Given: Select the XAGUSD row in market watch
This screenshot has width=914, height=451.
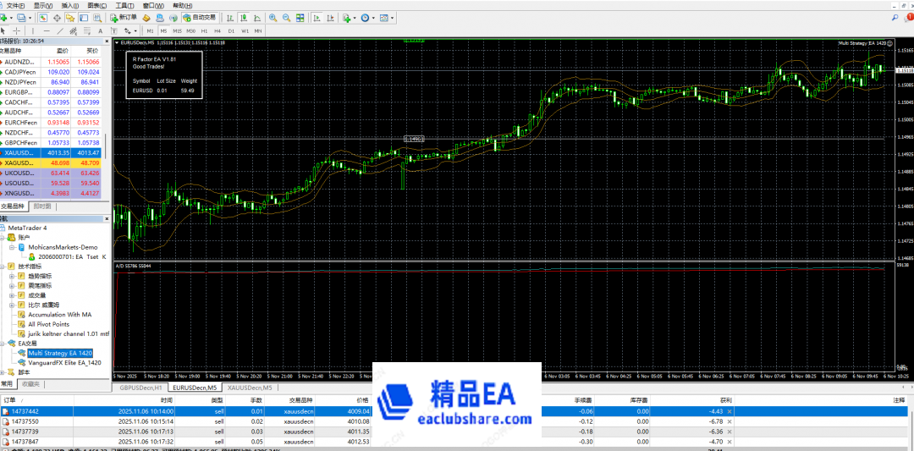Looking at the screenshot, I should [x=19, y=162].
